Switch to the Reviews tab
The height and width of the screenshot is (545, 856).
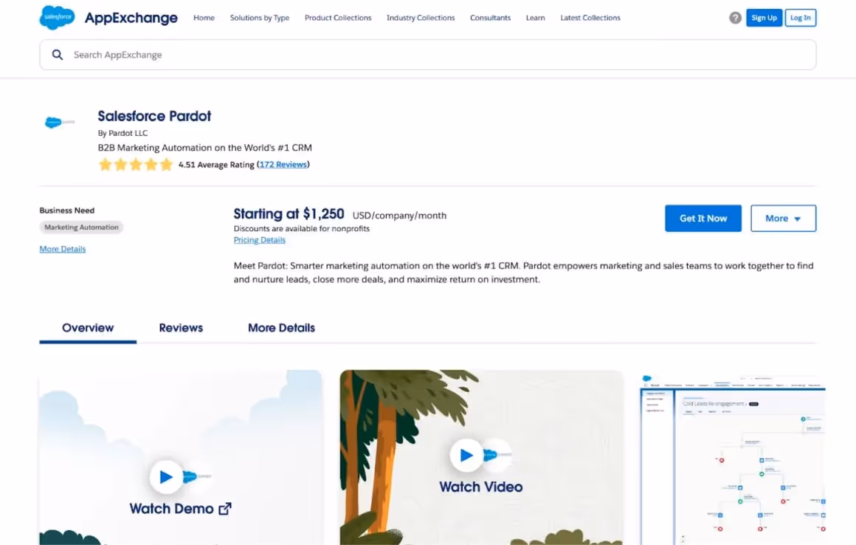[x=181, y=328]
